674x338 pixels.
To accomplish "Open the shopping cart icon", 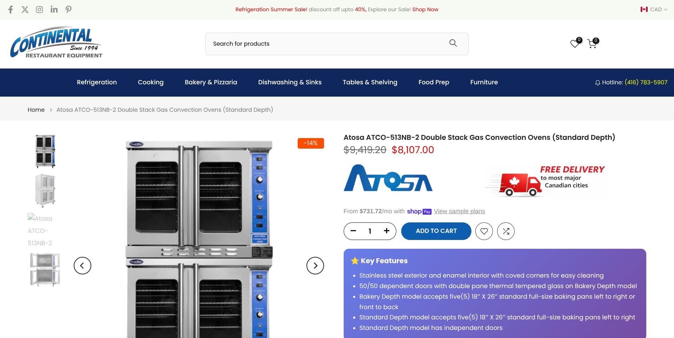I will tap(592, 44).
